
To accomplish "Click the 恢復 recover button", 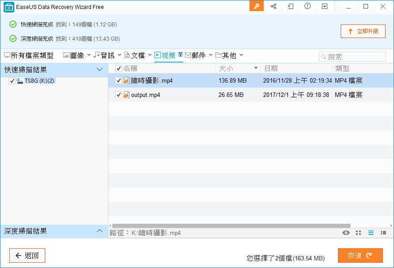I will tap(360, 255).
